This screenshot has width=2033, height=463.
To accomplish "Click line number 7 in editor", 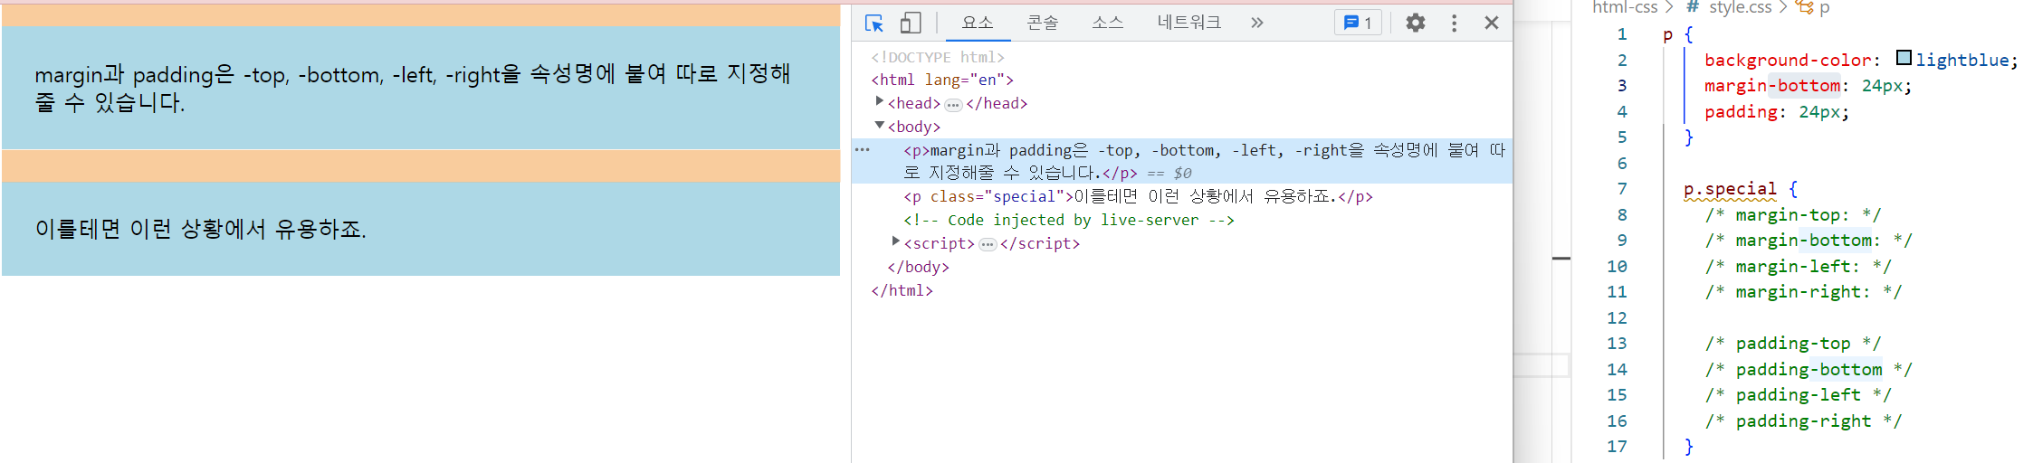I will tap(1622, 189).
